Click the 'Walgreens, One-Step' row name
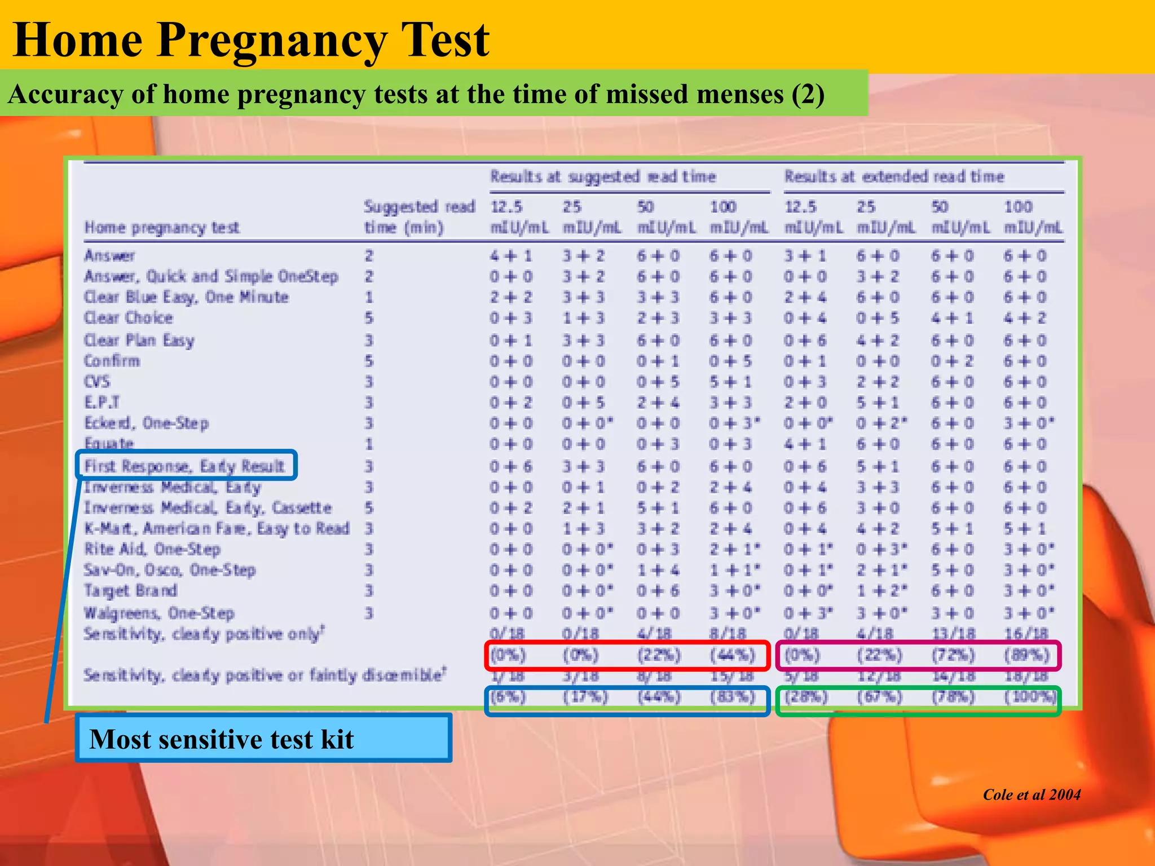 (x=159, y=613)
